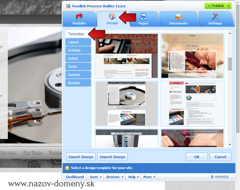This screenshot has height=190, width=240.
Task: Confirm with the OK button
Action: (197, 157)
